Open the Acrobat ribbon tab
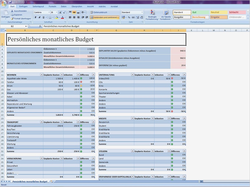Viewport: 250px width, 187px height. coord(114,7)
